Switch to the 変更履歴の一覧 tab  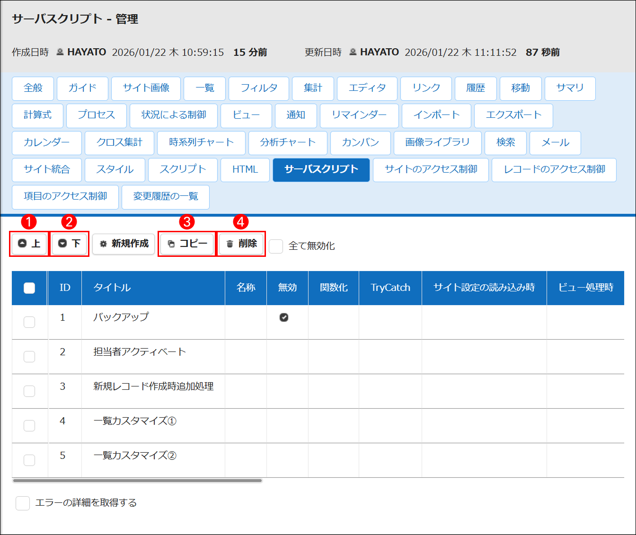point(166,197)
